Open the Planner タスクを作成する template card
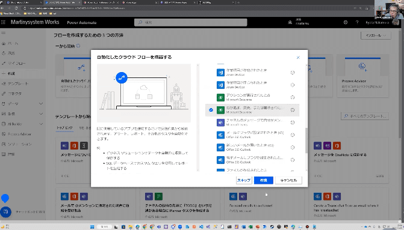This screenshot has width=404, height=230. 180,204
